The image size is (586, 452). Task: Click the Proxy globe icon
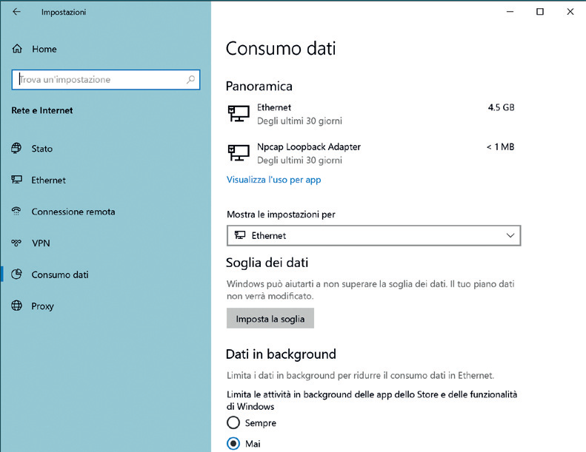16,306
